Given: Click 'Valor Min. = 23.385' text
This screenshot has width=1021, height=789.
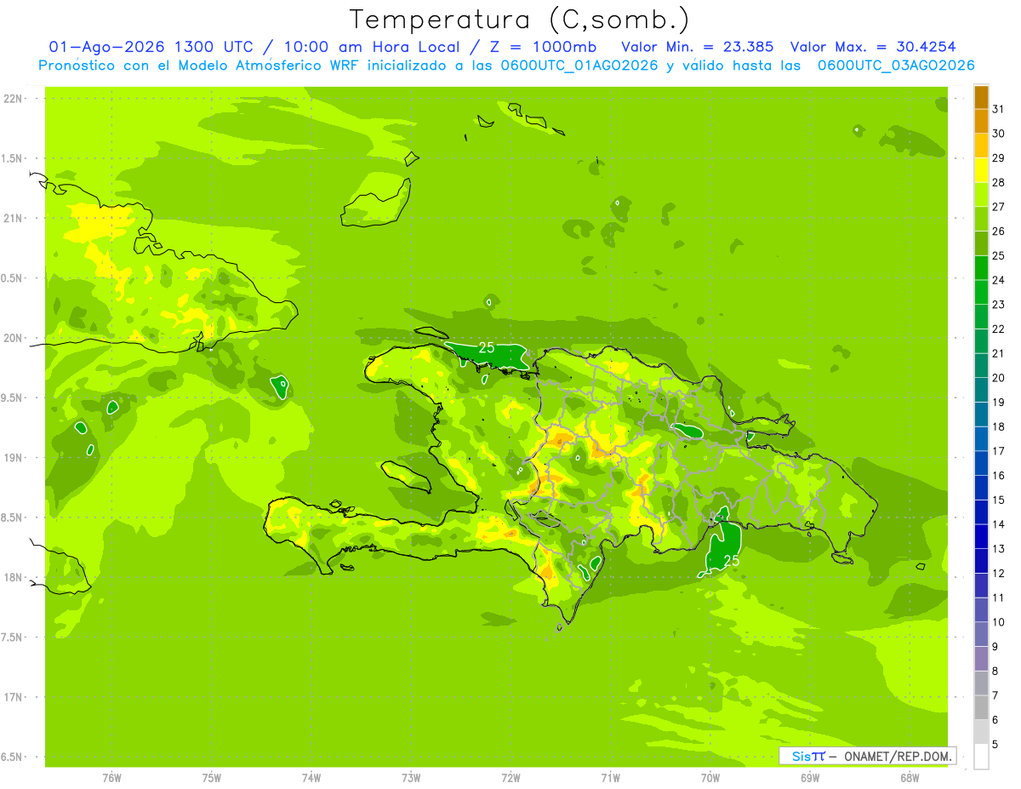Looking at the screenshot, I should pyautogui.click(x=698, y=47).
